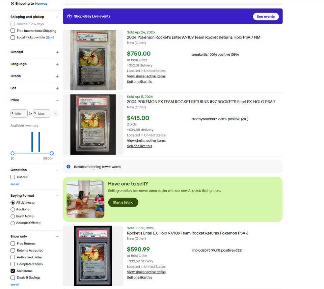324x289 pixels.
Task: Open the $590.99 PSA 6 card thumbnail
Action: 93,256
